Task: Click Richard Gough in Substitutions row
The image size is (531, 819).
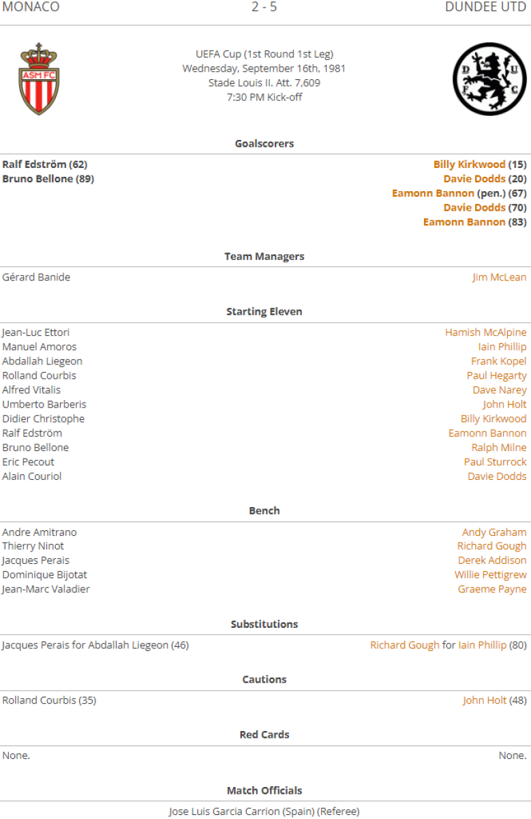Action: tap(404, 645)
